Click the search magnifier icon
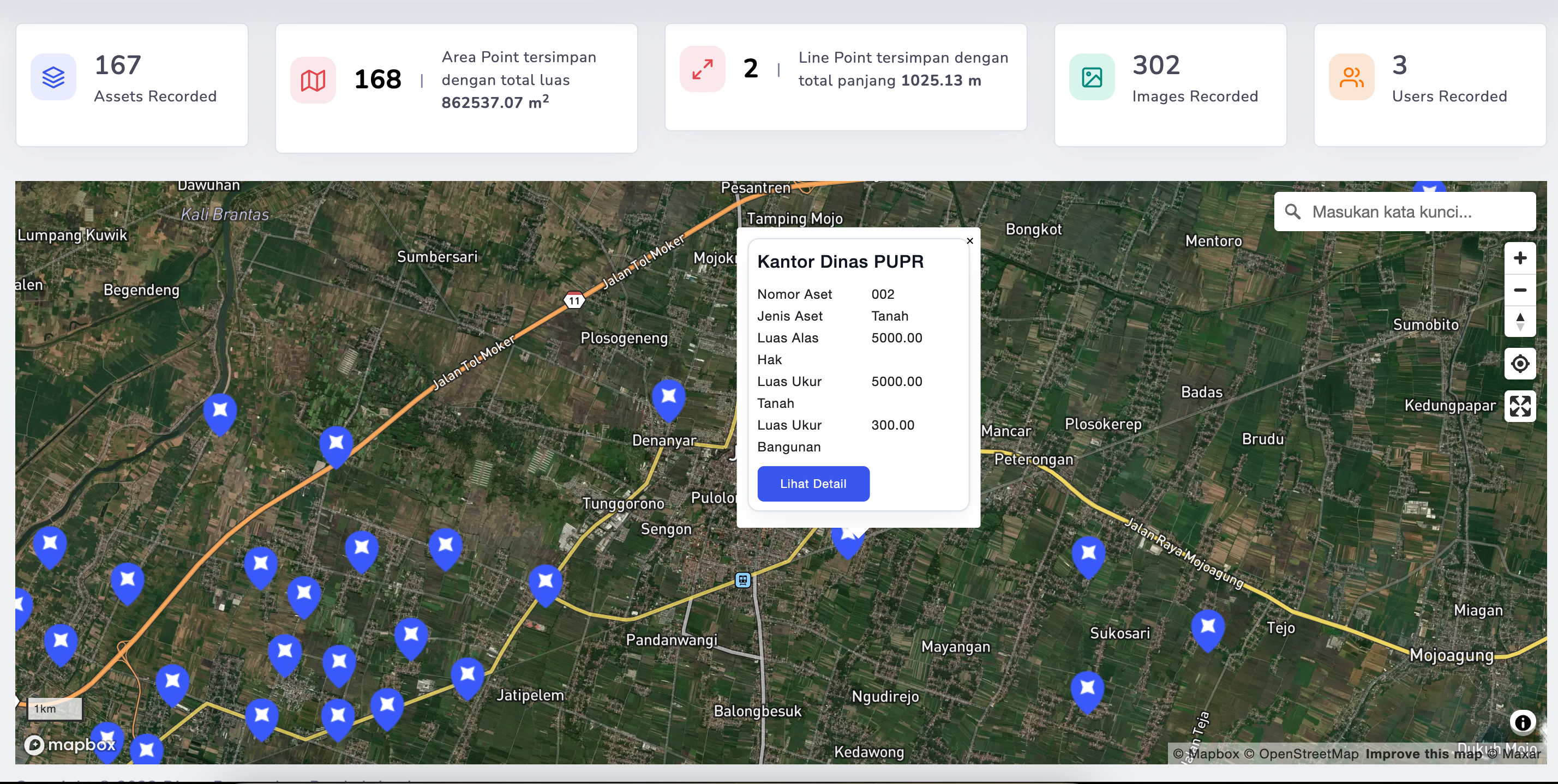 click(x=1292, y=212)
